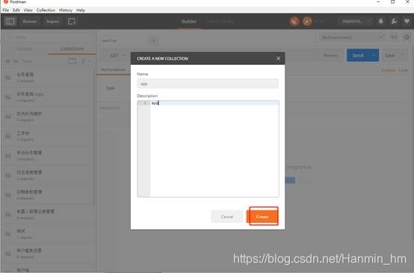The image size is (414, 273).
Task: Click the environment quick look eye icon
Action: (394, 37)
